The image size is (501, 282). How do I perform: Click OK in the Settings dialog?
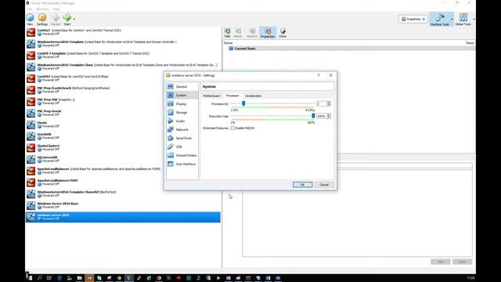[x=302, y=185]
